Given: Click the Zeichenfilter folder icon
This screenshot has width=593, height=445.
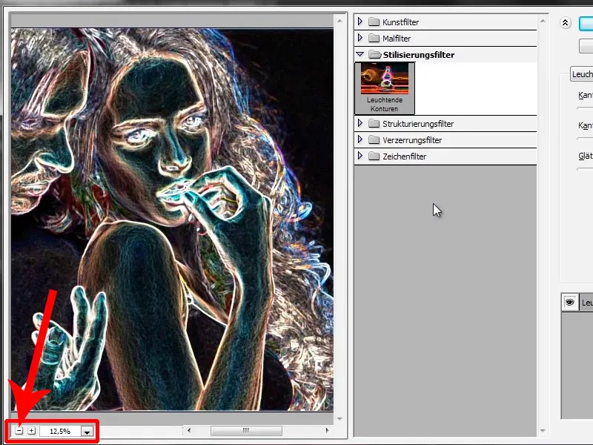Looking at the screenshot, I should tap(374, 156).
